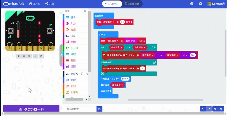Image resolution: width=227 pixels, height=116 pixels.
Task: Click the save project disk icon
Action: coord(99,109)
